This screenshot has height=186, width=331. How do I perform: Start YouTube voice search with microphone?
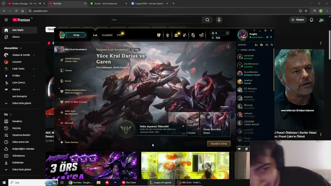(219, 20)
